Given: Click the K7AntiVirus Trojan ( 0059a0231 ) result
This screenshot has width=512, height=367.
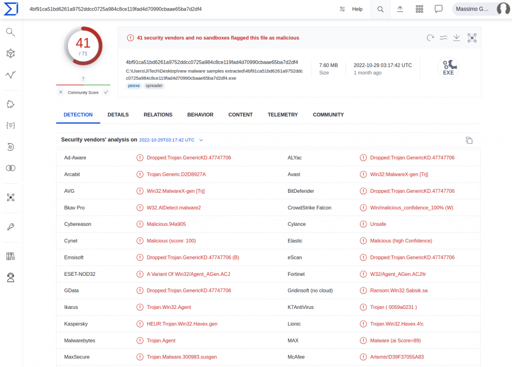Looking at the screenshot, I should 393,307.
